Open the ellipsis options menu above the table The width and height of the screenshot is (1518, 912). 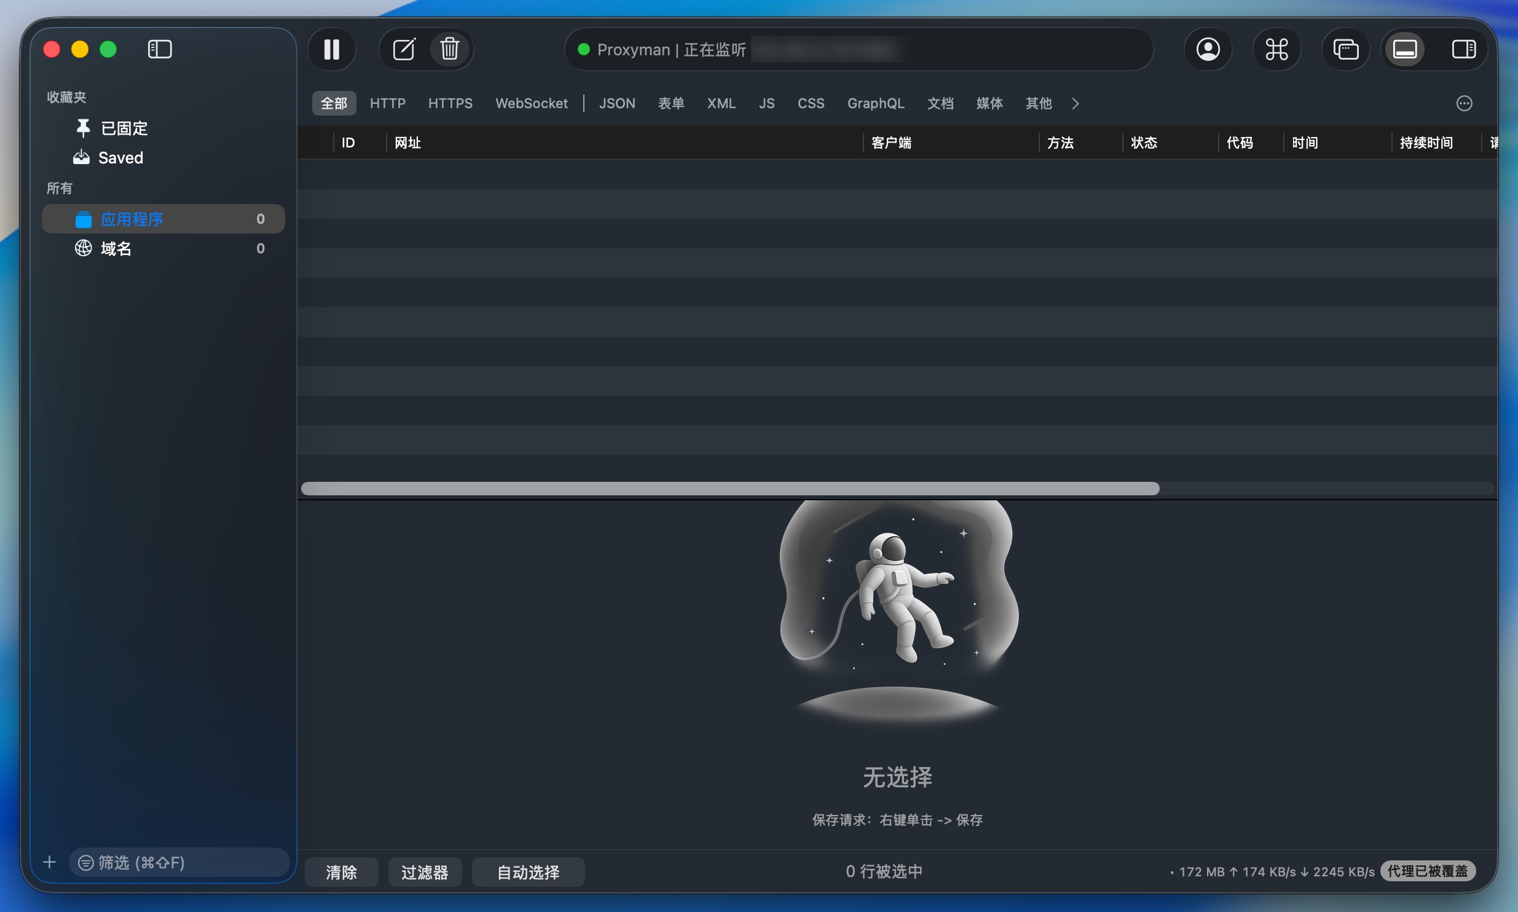(1464, 103)
